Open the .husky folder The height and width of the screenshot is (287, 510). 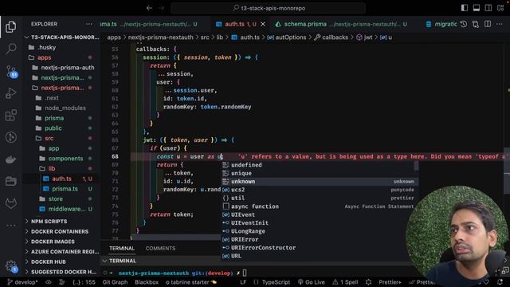click(62, 48)
